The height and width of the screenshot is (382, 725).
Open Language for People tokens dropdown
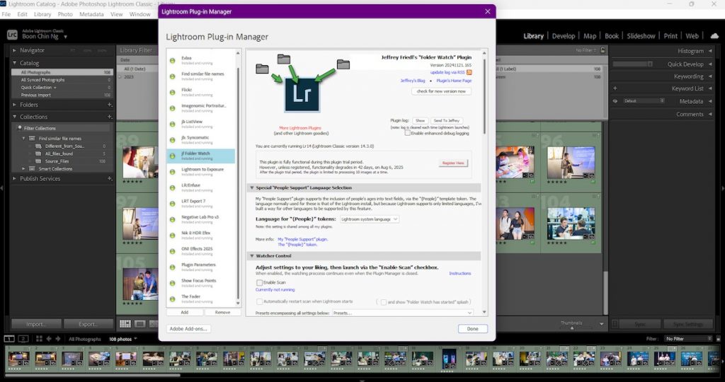(369, 219)
